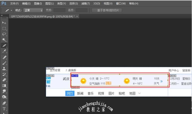The image size is (192, 114).
Task: Select the Smudge tool
Action: click(4, 91)
